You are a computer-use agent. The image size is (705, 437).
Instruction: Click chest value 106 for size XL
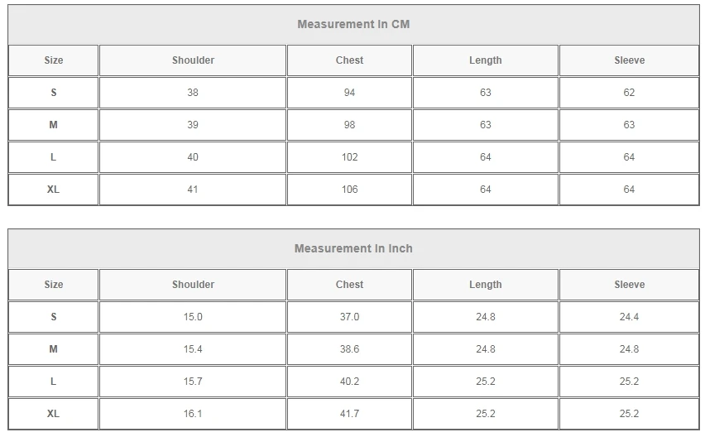(349, 190)
